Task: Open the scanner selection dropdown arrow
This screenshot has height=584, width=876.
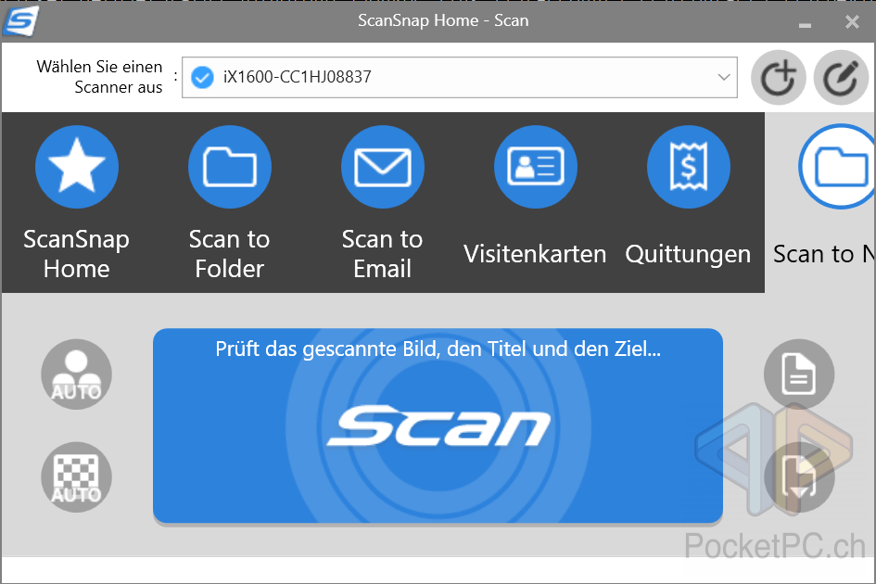Action: tap(724, 77)
